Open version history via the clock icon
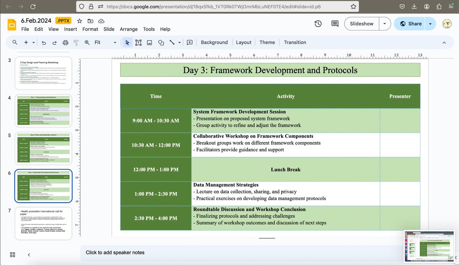This screenshot has width=459, height=265. (x=318, y=24)
